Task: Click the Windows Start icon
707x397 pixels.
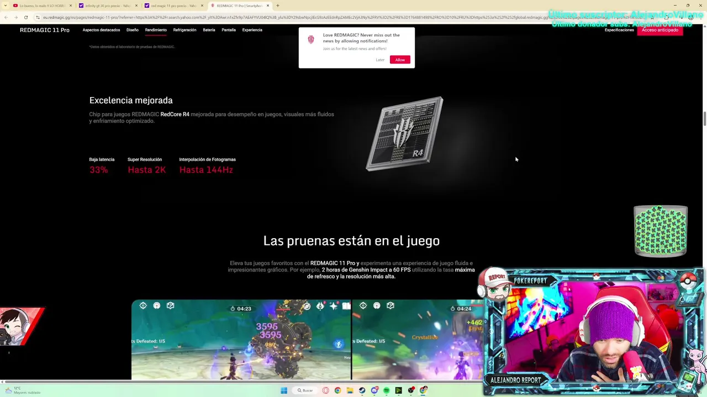Action: (284, 390)
